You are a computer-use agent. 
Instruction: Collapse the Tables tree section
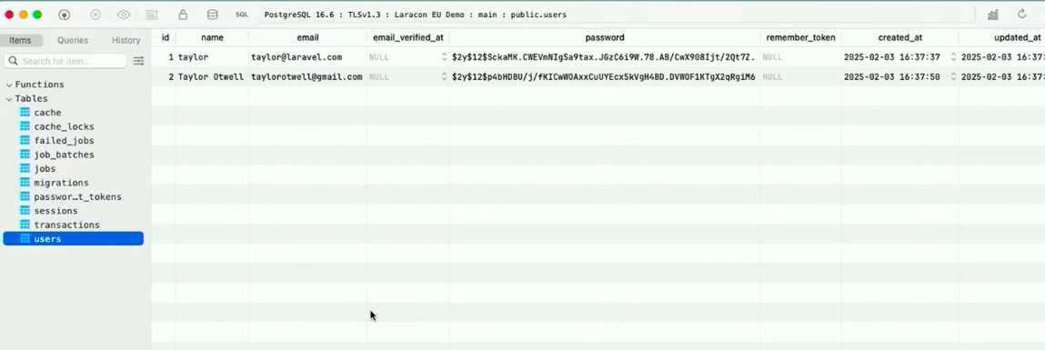coord(9,99)
